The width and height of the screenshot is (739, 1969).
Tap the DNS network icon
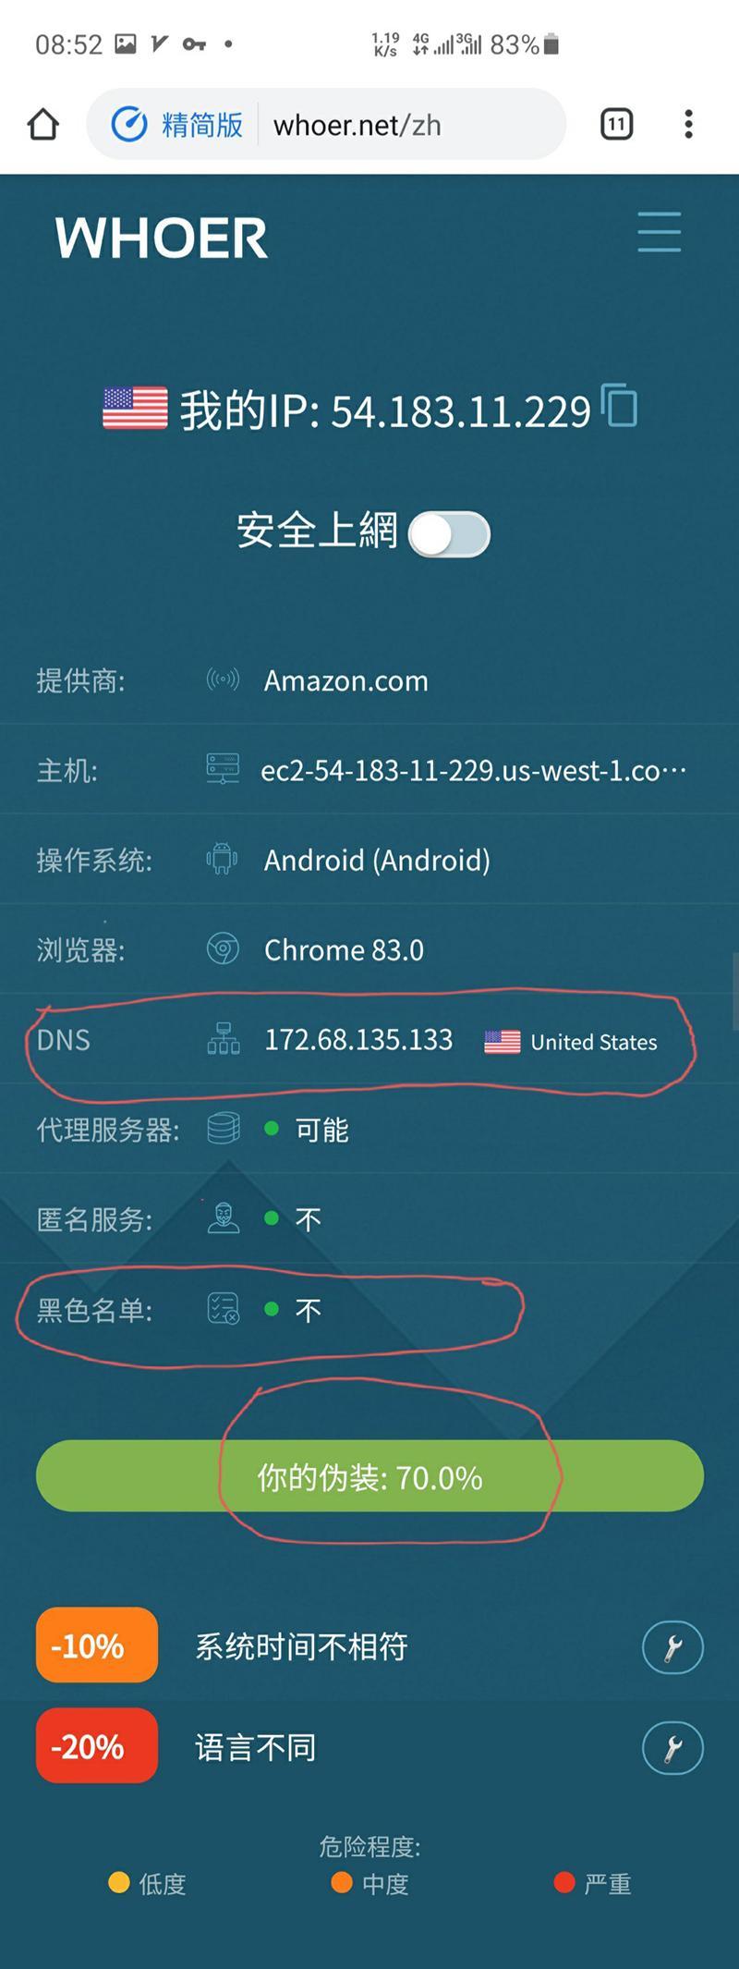223,1039
